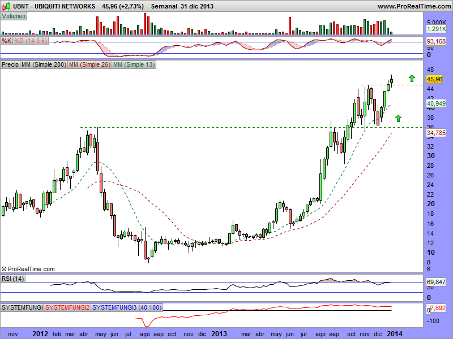Select the lower green arrow near the 38 level
453x339 pixels.
(398, 118)
